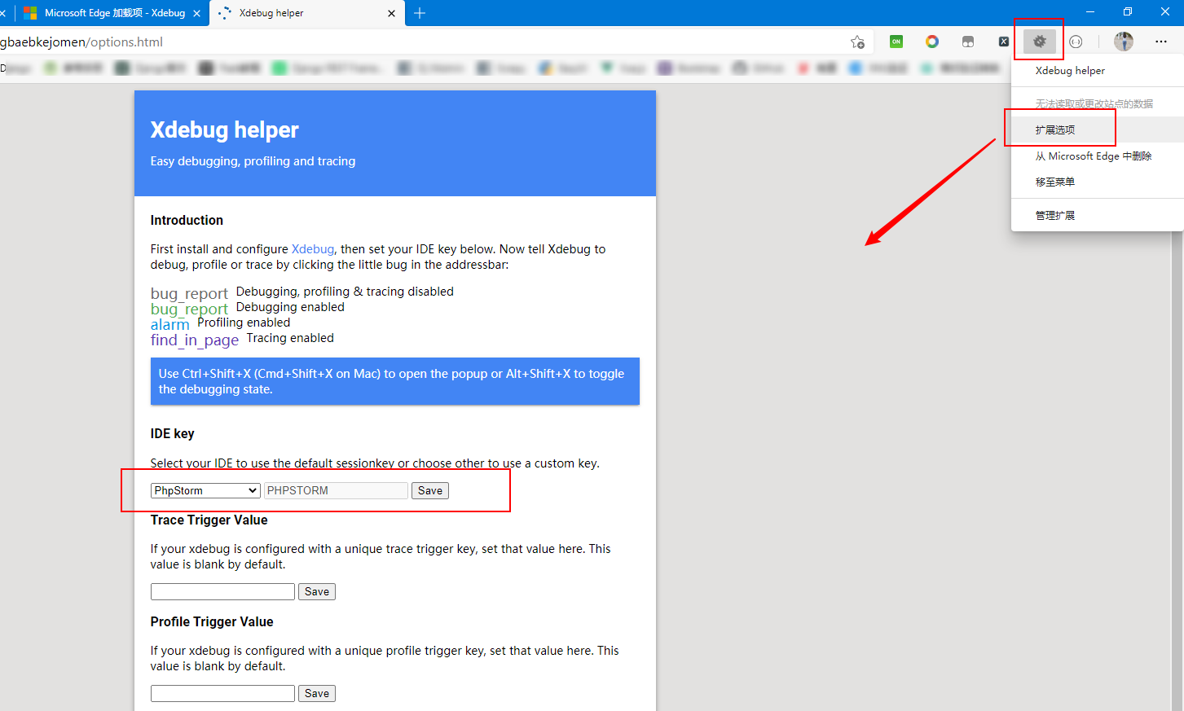The height and width of the screenshot is (711, 1184).
Task: Minimize the Edge browser window
Action: coord(1090,12)
